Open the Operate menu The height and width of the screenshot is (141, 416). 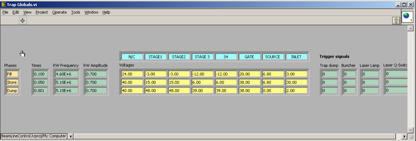(60, 12)
